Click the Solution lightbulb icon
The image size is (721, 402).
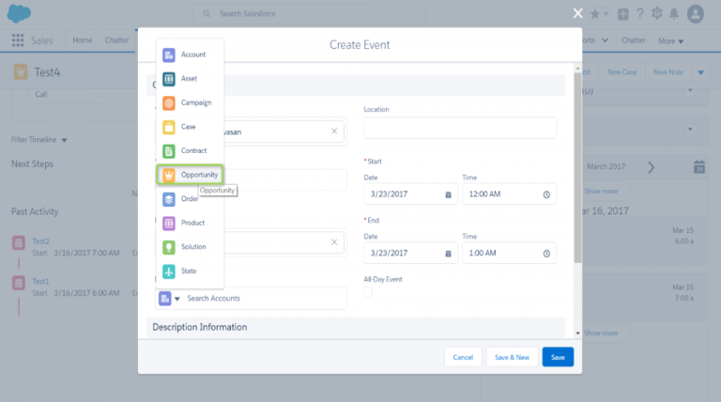[169, 247]
